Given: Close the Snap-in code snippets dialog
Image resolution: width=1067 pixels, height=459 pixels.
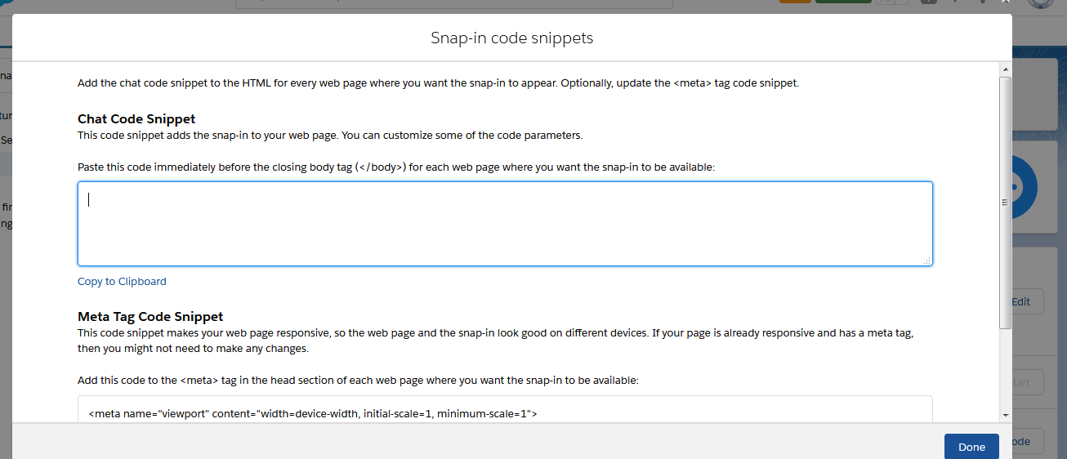Looking at the screenshot, I should pos(1006,2).
